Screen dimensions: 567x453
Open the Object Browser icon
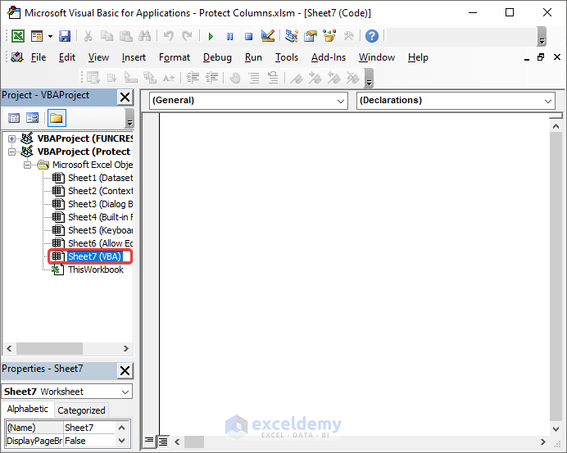point(329,36)
